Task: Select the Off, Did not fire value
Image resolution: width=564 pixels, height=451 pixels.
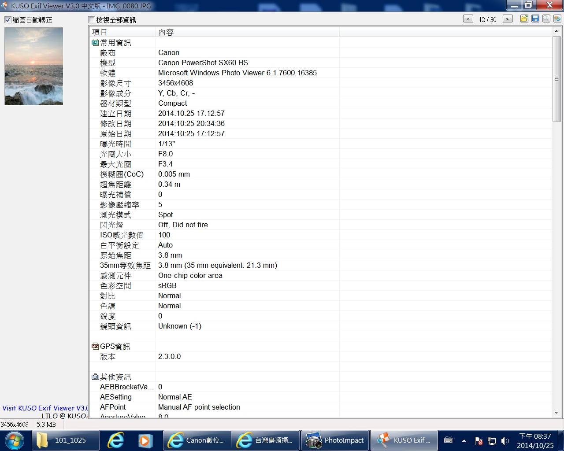Action: point(183,225)
